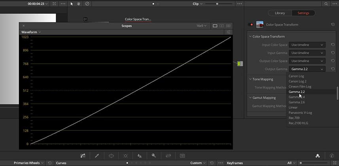
Task: Reset the Custom curves
Action: point(212,163)
